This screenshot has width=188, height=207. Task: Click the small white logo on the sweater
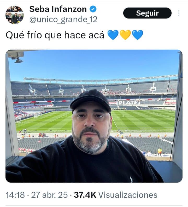point(131,179)
